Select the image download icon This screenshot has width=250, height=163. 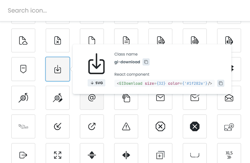point(229,126)
